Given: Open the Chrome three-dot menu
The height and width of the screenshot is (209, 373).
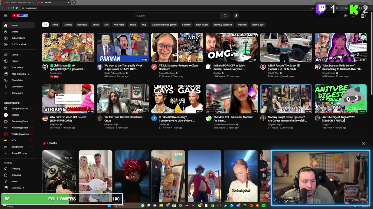Looking at the screenshot, I should point(370,8).
